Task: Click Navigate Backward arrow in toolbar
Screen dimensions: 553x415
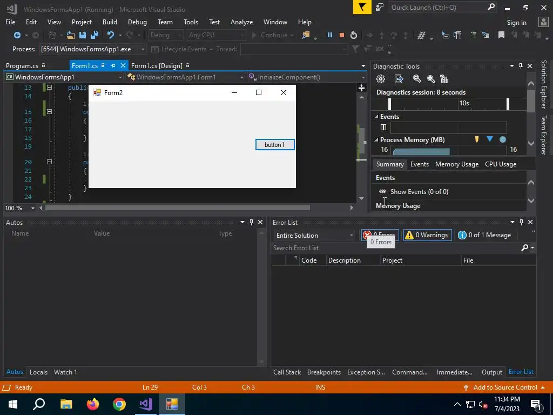Action: click(x=17, y=35)
